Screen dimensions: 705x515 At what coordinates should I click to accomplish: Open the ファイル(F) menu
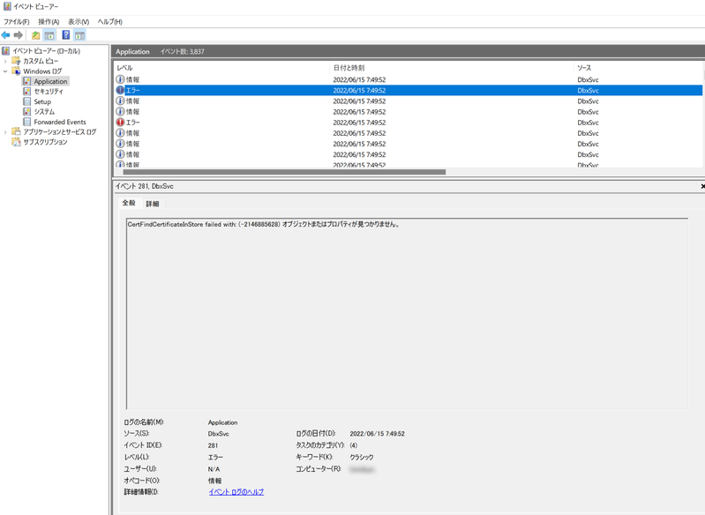16,21
